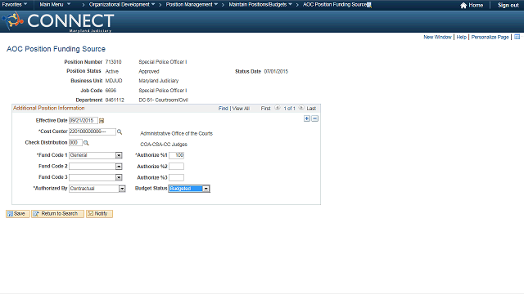Screen dimensions: 524x294
Task: Click Position Number value 713010
Action: pos(113,62)
